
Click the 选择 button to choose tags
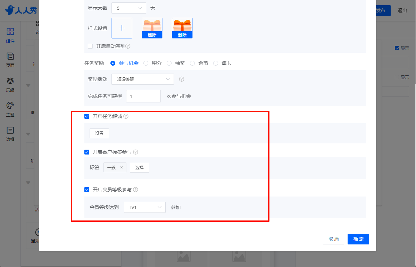140,168
